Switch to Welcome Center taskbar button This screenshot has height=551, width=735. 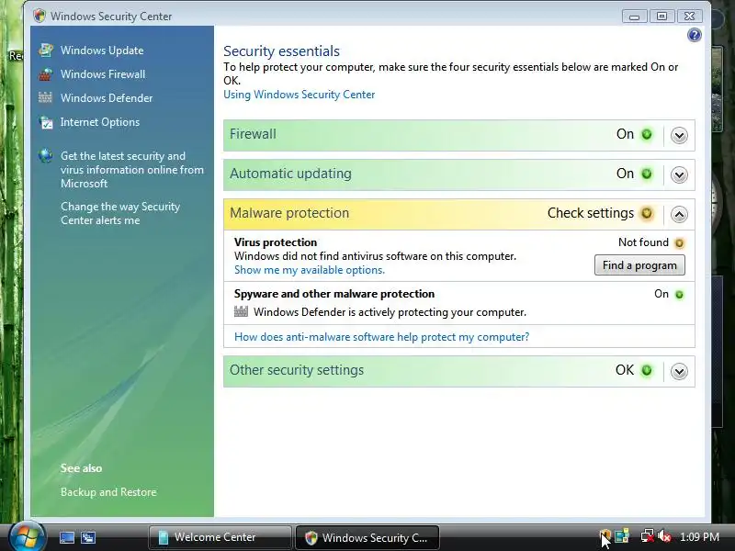[220, 537]
